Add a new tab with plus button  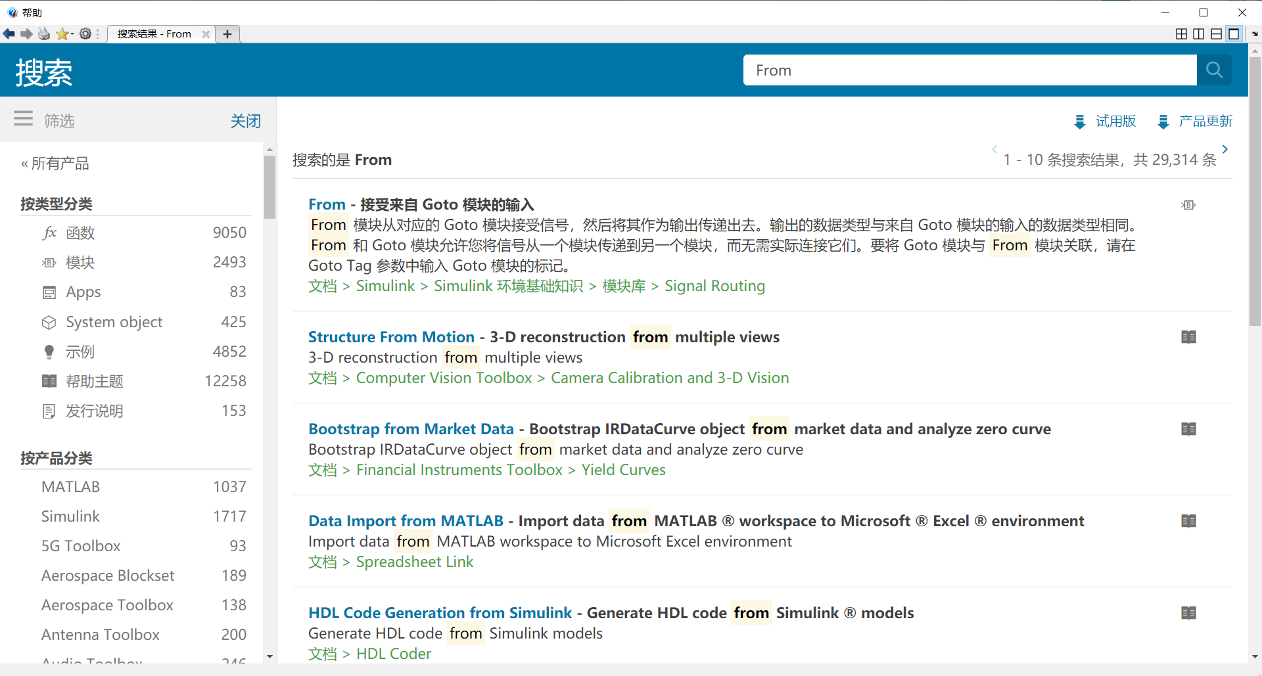[227, 34]
